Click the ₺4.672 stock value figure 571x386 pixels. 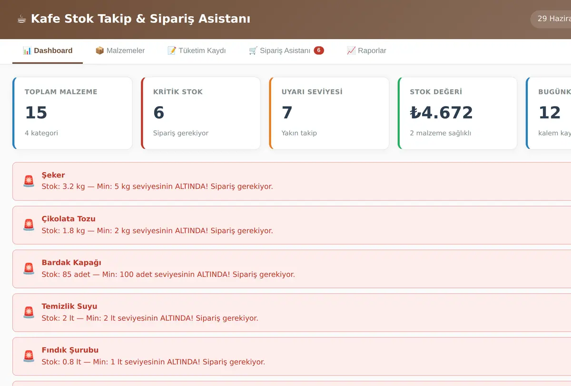click(442, 113)
